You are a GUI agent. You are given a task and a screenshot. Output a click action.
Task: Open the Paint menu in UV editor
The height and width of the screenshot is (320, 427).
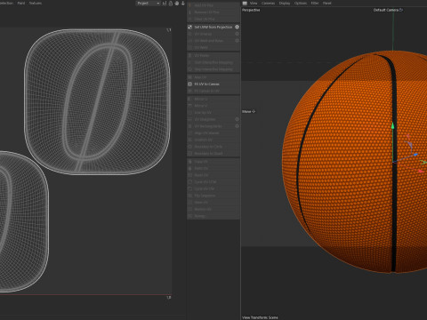click(21, 3)
